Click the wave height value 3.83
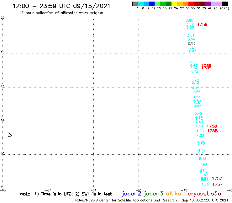232x203 pixels. point(198,106)
